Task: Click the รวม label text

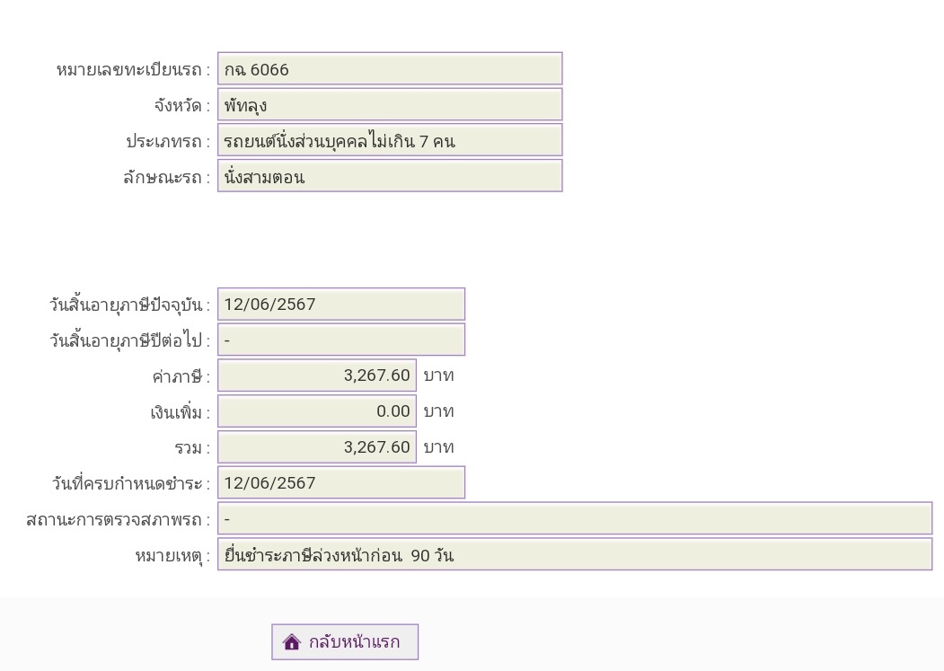Action: point(191,448)
